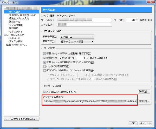
Task: Select ディスク領域 under ローカルフォルダ
Action: point(16,41)
